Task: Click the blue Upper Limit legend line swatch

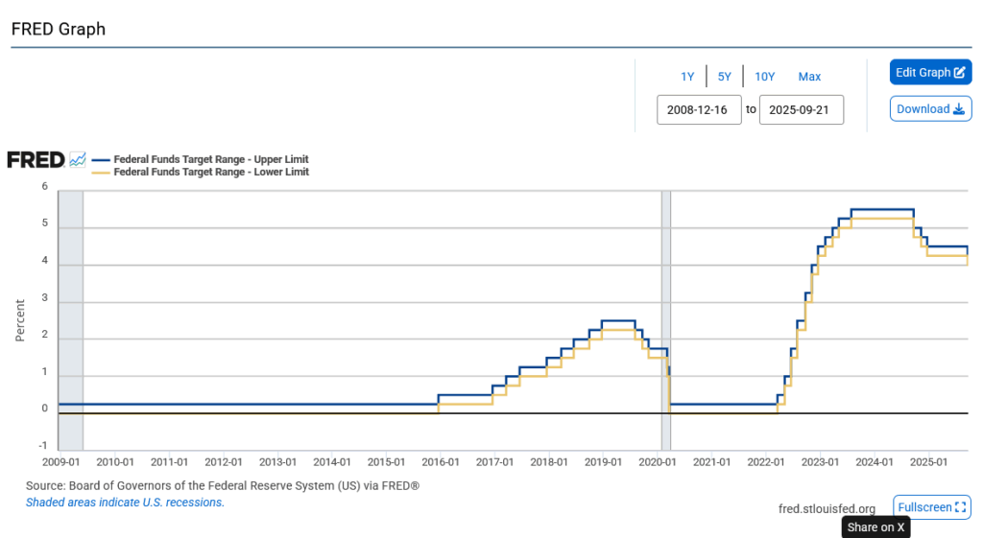Action: point(101,159)
